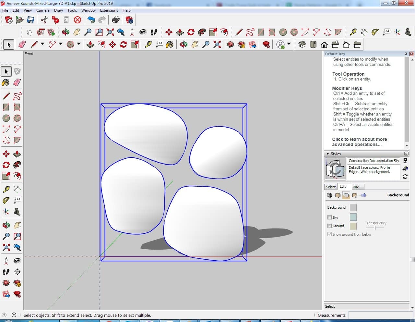Switch to Watermark settings icon in Styles
The width and height of the screenshot is (415, 322).
click(355, 195)
